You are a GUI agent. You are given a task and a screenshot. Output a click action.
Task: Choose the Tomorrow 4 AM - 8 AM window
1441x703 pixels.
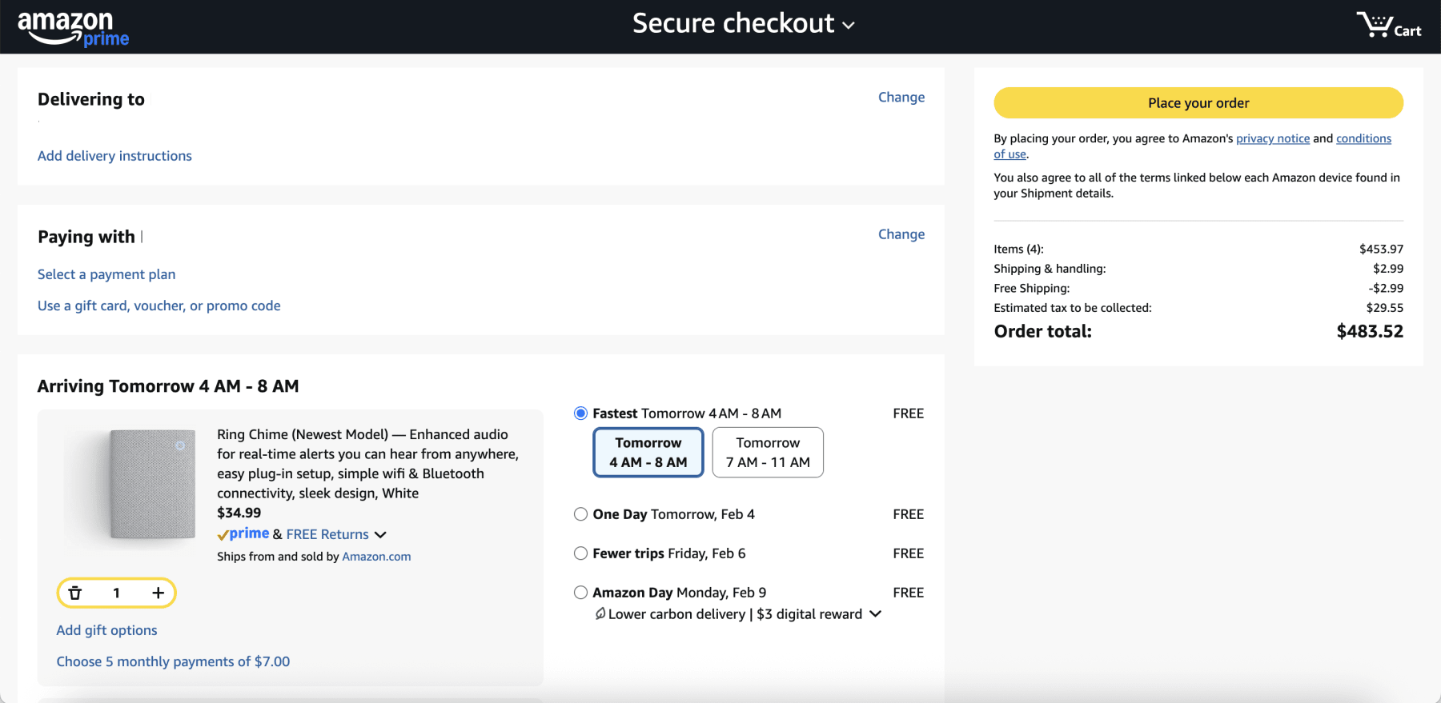click(x=648, y=453)
